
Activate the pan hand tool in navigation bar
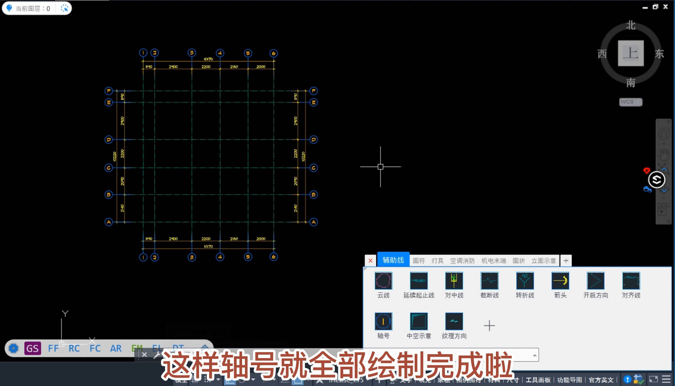tap(664, 154)
